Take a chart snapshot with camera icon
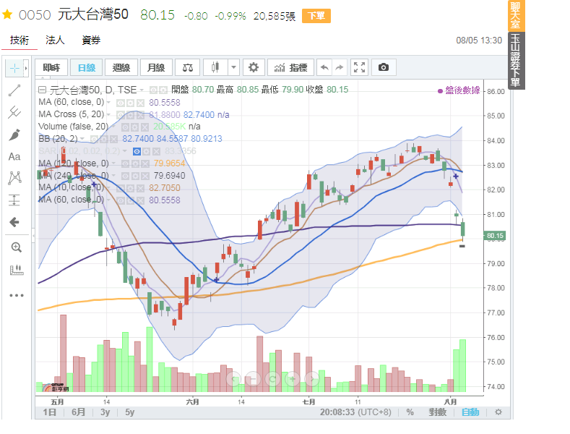Image resolution: width=570 pixels, height=434 pixels. coord(384,67)
